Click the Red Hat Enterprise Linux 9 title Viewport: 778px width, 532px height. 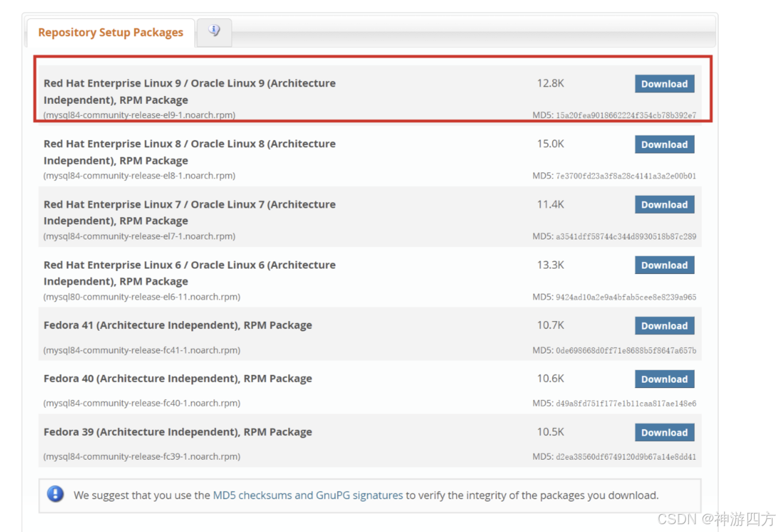189,91
